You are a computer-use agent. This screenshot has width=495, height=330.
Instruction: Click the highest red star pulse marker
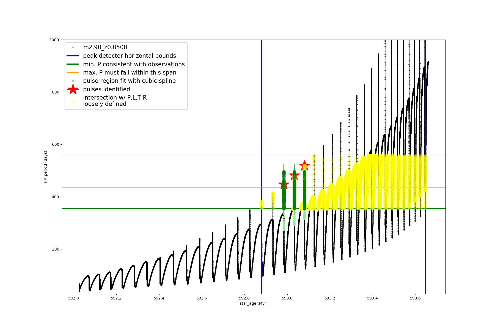[304, 166]
